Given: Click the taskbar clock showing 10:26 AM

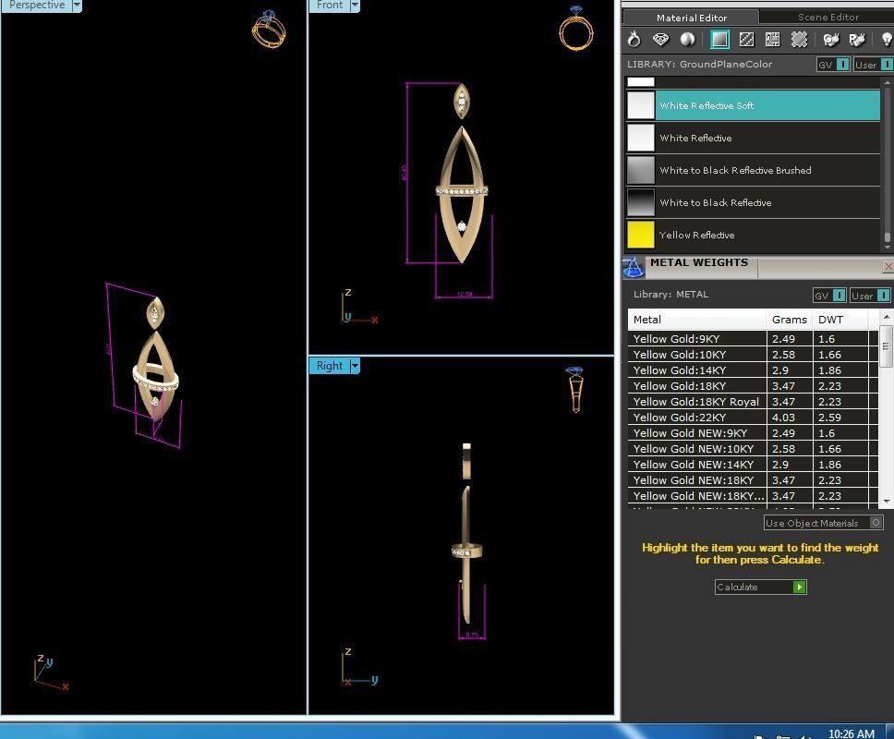Looking at the screenshot, I should tap(852, 733).
